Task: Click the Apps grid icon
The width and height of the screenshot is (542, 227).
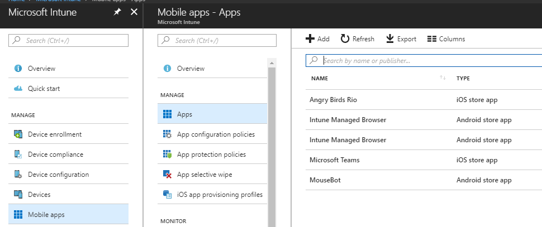Action: pos(167,114)
